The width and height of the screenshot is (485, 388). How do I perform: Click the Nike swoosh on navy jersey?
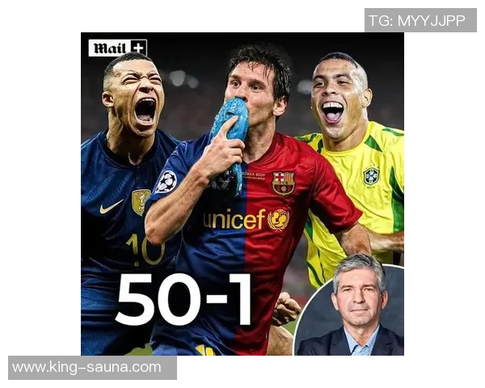tap(111, 207)
